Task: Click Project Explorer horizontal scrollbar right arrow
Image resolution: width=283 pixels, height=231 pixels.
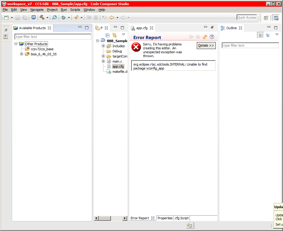Action: click(125, 218)
